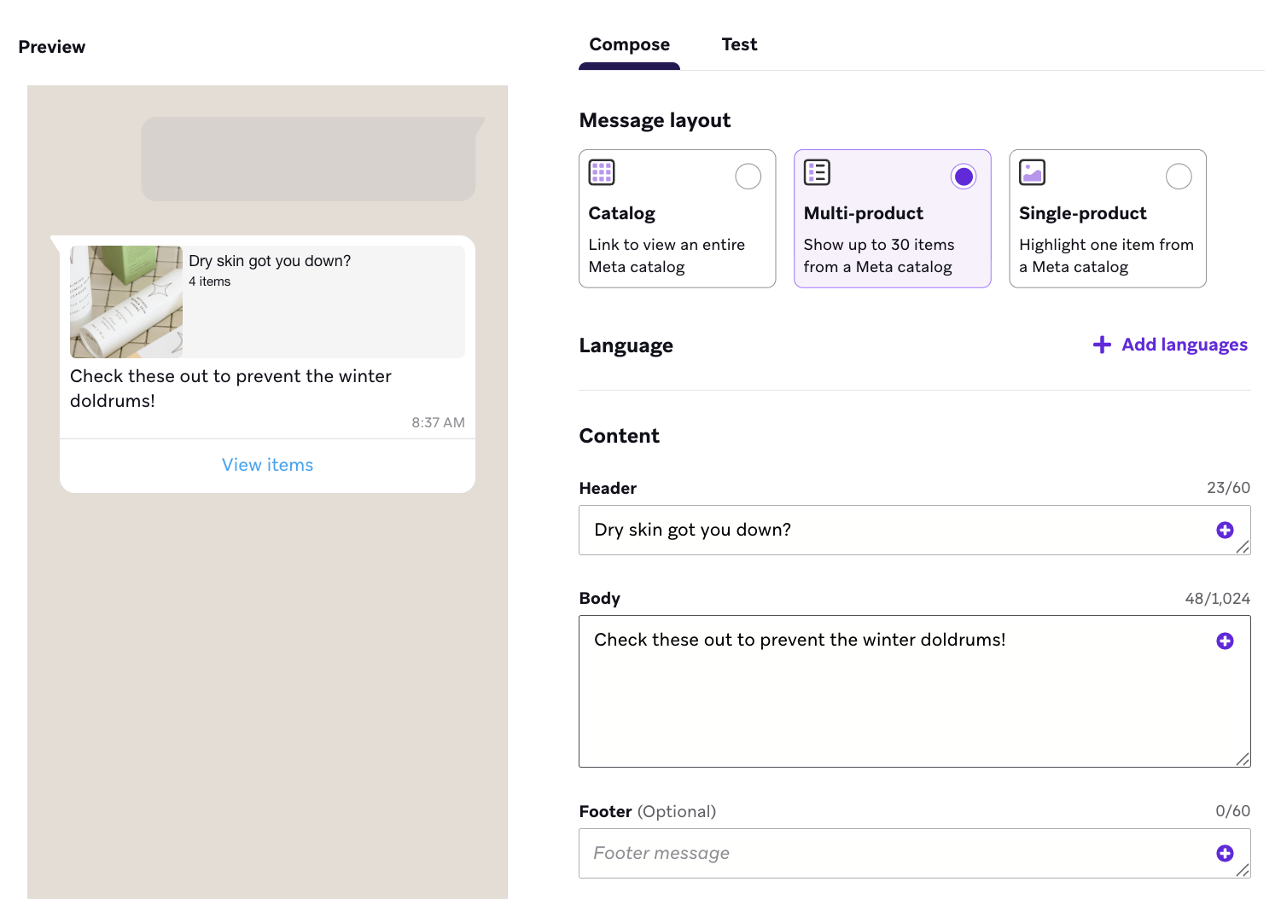Click the plus icon in Footer field

[1225, 854]
